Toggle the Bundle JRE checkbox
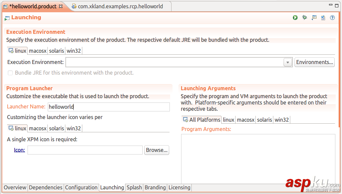 [10, 73]
